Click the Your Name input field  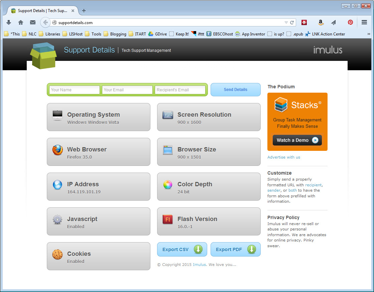pos(75,90)
